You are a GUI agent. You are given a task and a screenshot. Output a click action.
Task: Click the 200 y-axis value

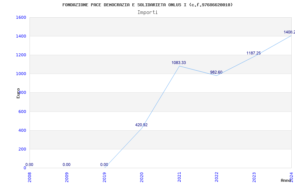click(x=22, y=149)
